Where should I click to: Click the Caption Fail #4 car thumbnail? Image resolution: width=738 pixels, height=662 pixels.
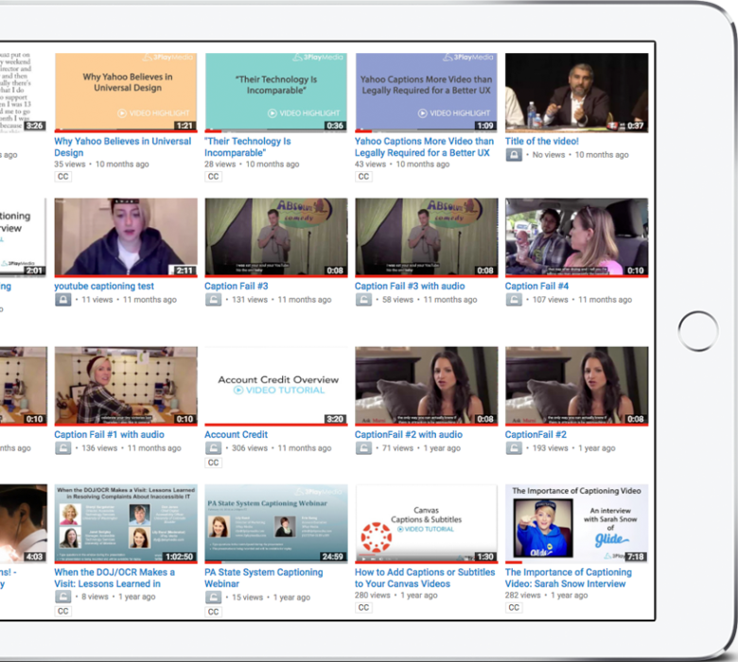tap(576, 237)
